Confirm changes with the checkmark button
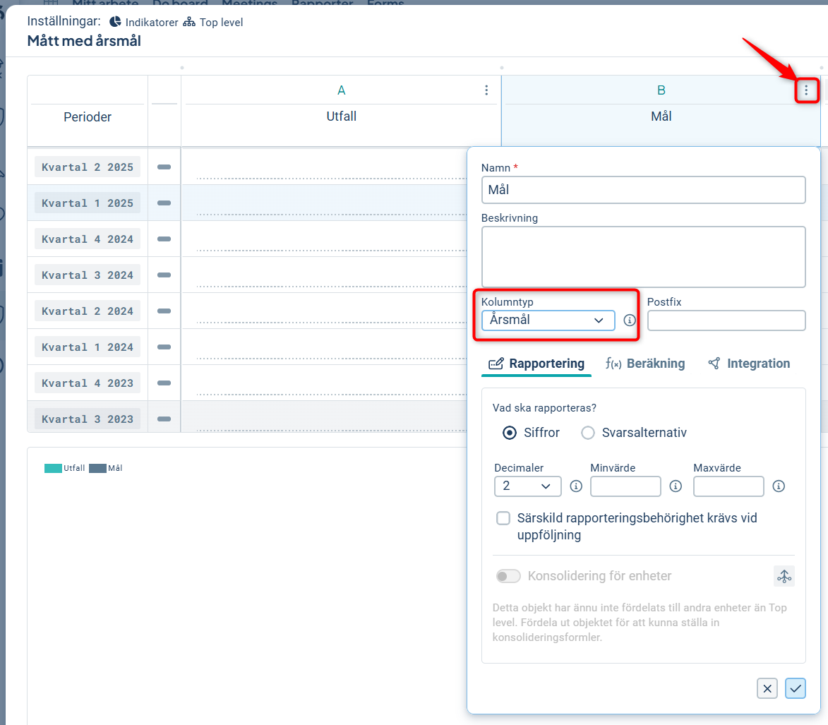The image size is (828, 725). (x=796, y=688)
